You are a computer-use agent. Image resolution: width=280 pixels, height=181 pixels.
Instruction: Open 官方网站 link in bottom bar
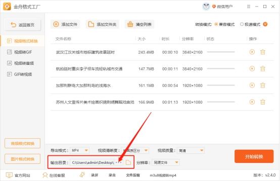tap(22, 175)
